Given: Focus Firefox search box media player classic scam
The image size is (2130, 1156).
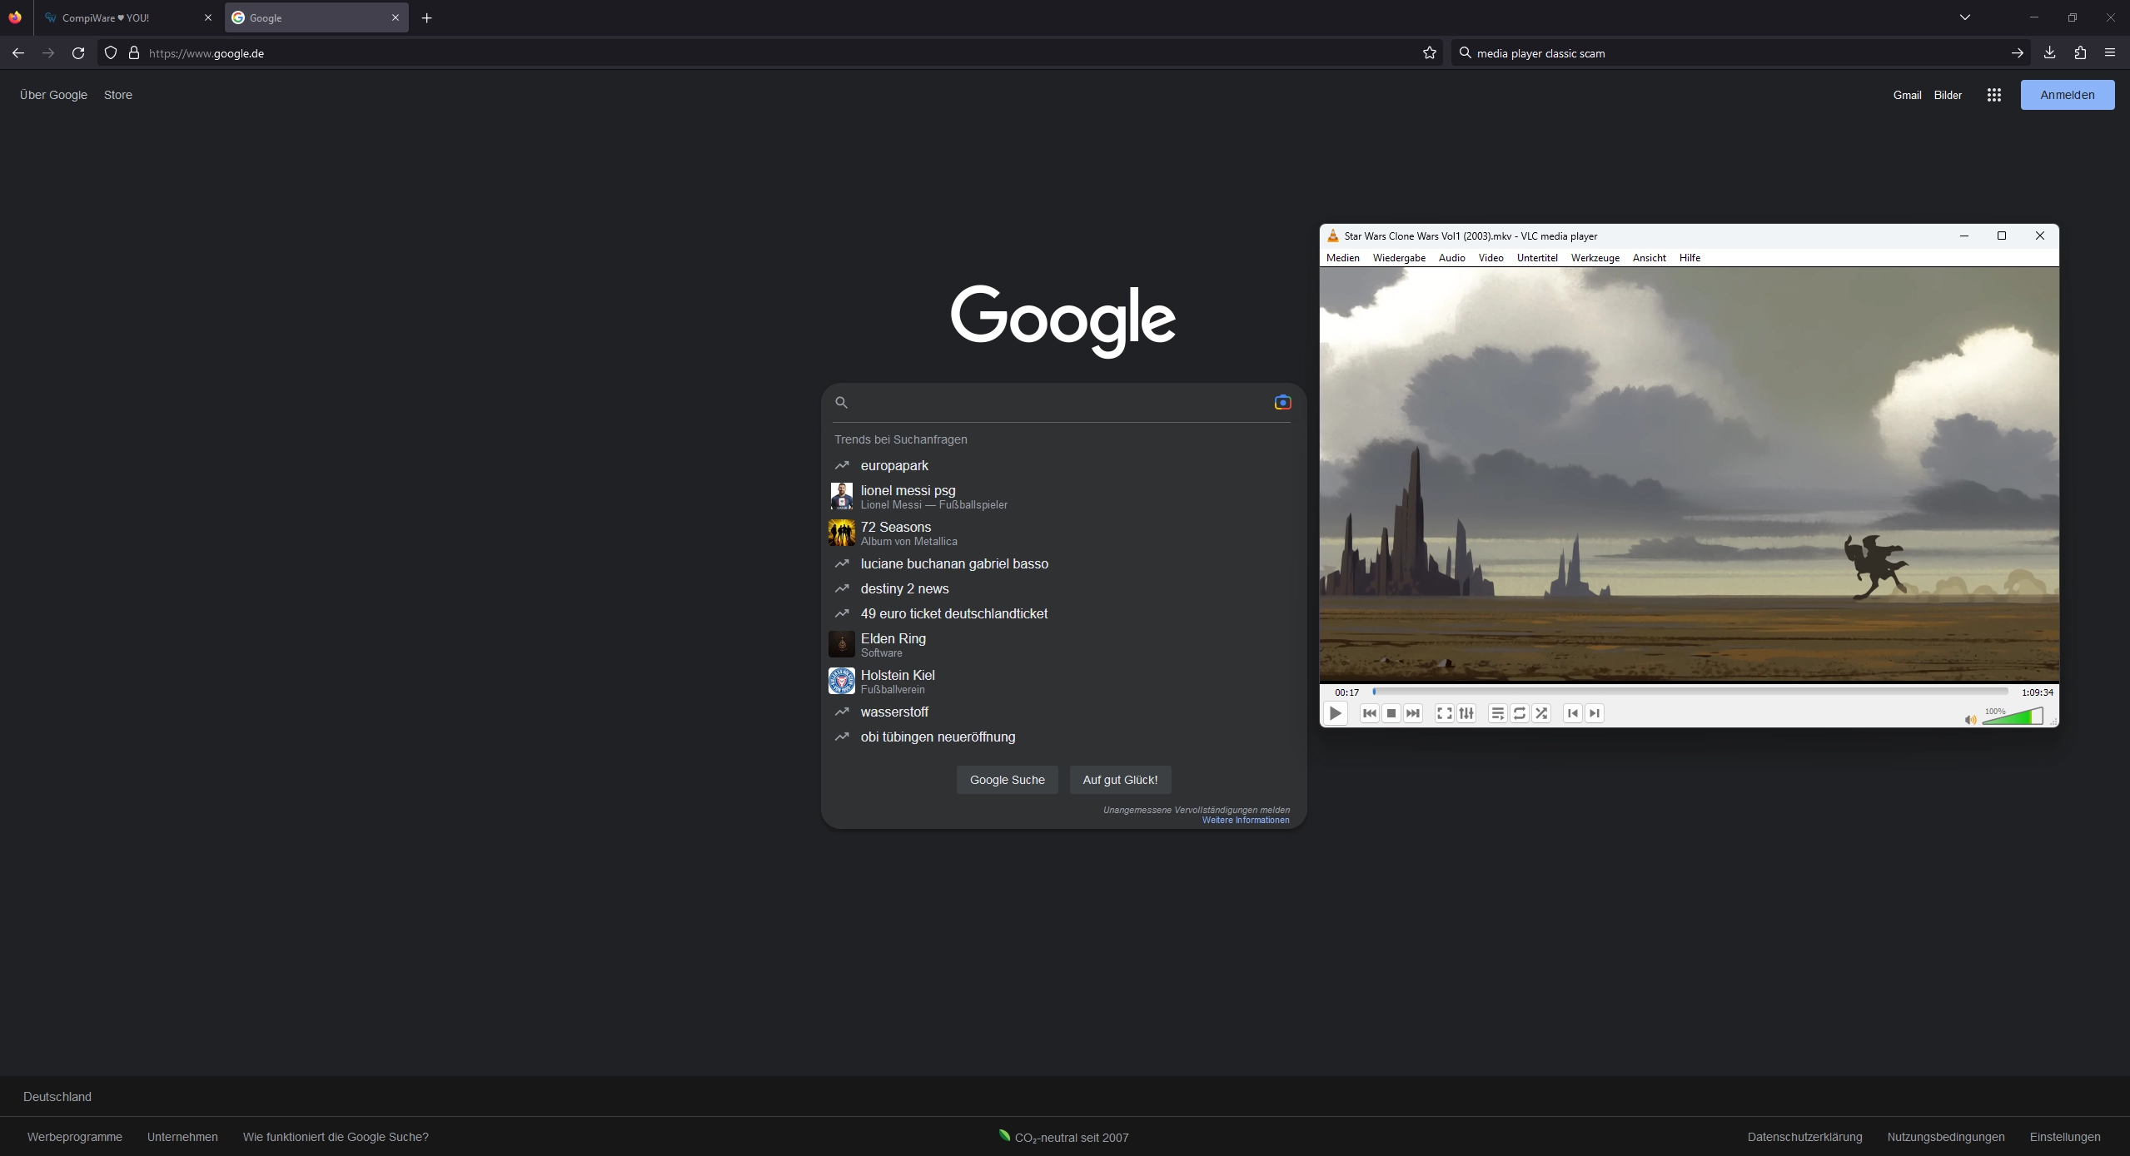Looking at the screenshot, I should tap(1740, 53).
